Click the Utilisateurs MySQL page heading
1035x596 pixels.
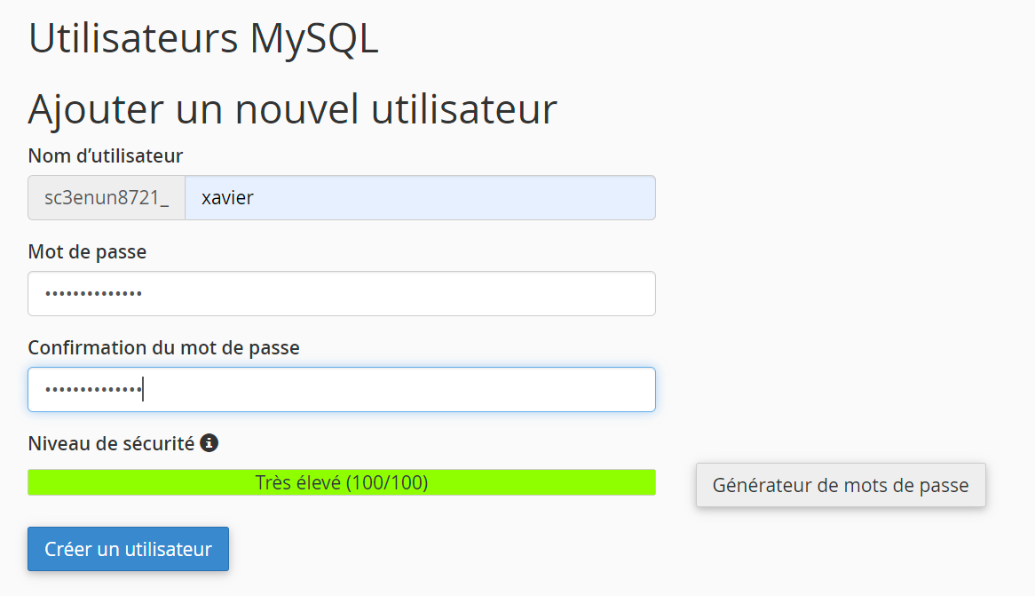[x=203, y=40]
